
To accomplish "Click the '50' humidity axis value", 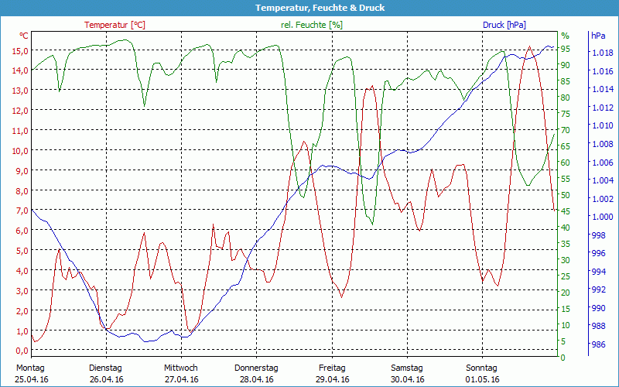I will pos(566,196).
